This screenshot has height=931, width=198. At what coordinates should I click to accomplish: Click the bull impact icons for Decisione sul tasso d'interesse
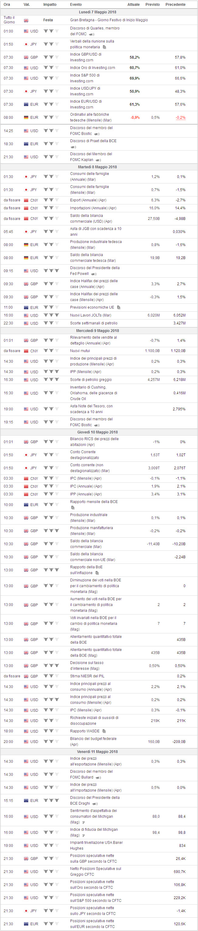tap(51, 666)
